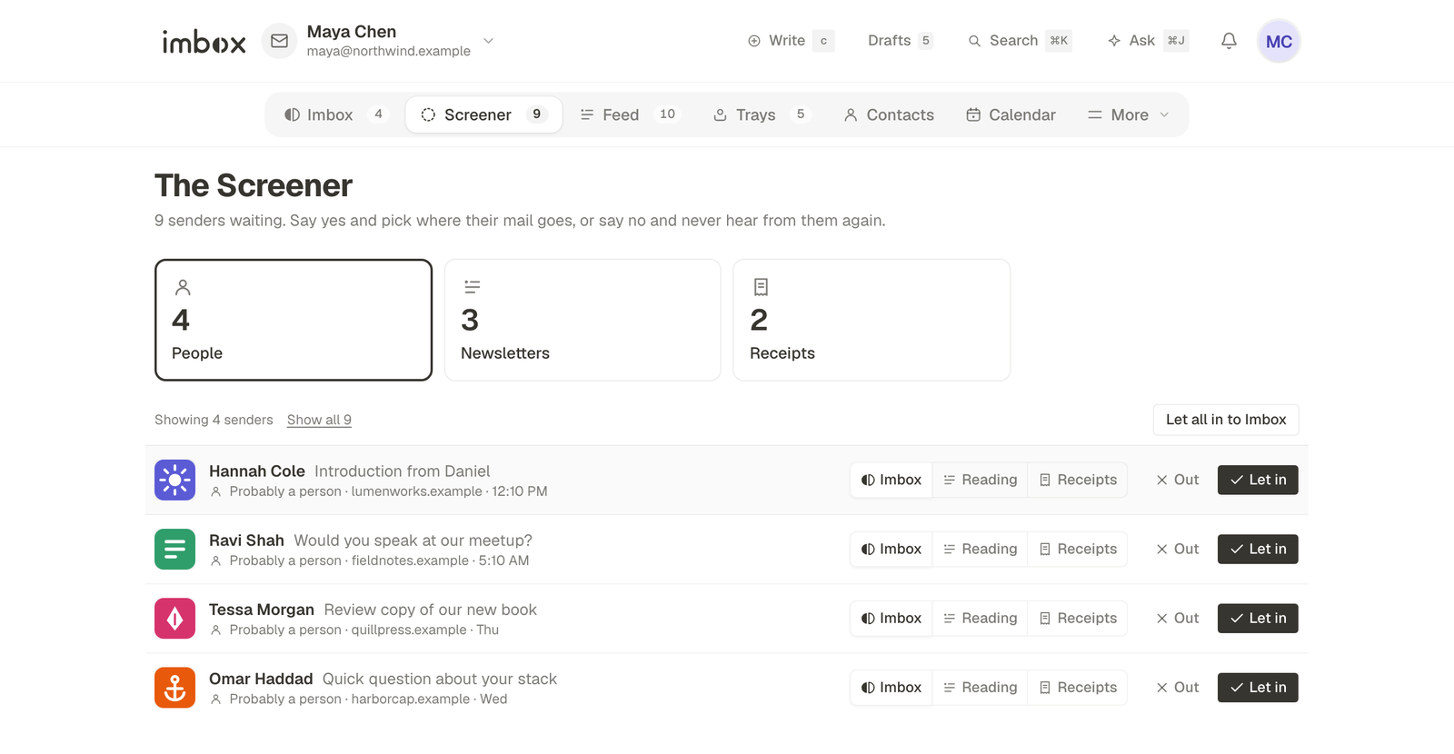Screen dimensions: 1454x754
Task: Click Ravi Shah's green lines avatar
Action: click(174, 549)
